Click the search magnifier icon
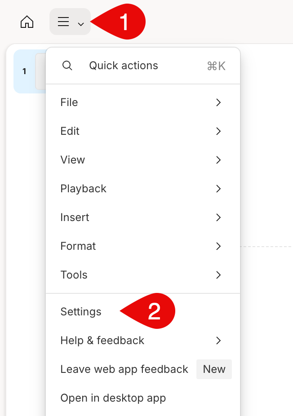The image size is (293, 416). click(x=67, y=66)
